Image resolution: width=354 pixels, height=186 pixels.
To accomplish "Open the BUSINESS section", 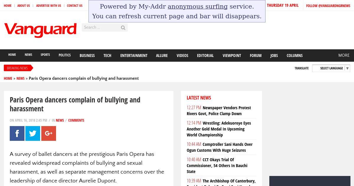I will point(87,56).
